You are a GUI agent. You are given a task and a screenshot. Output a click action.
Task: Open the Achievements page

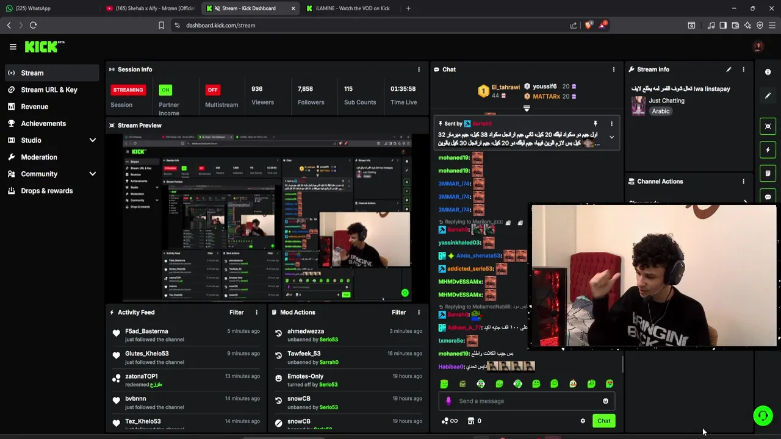(52, 123)
